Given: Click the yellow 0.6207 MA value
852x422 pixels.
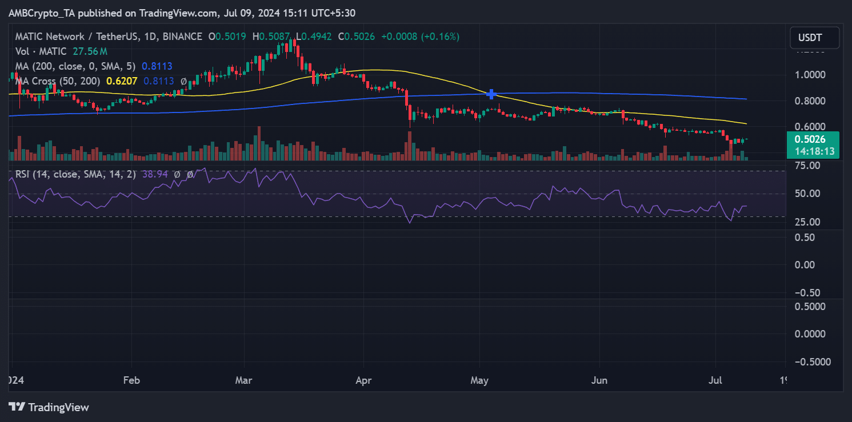Looking at the screenshot, I should [x=122, y=81].
